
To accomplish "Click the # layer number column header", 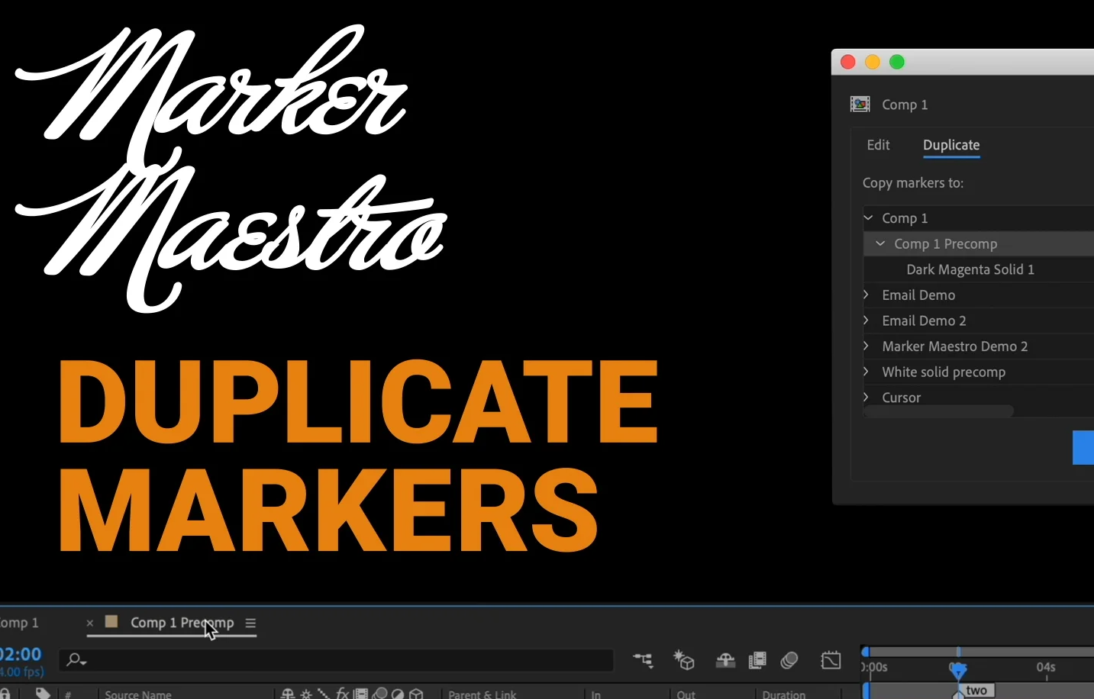I will point(68,694).
